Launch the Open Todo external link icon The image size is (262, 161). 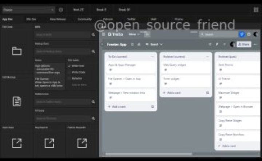click(x=17, y=143)
